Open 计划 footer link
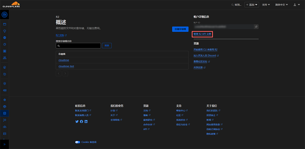305x149 pixels. [x=114, y=111]
